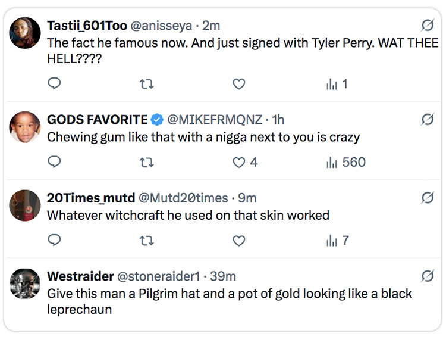
Task: Reply to 20Times_mutd's witchcraft tweet
Action: (54, 241)
